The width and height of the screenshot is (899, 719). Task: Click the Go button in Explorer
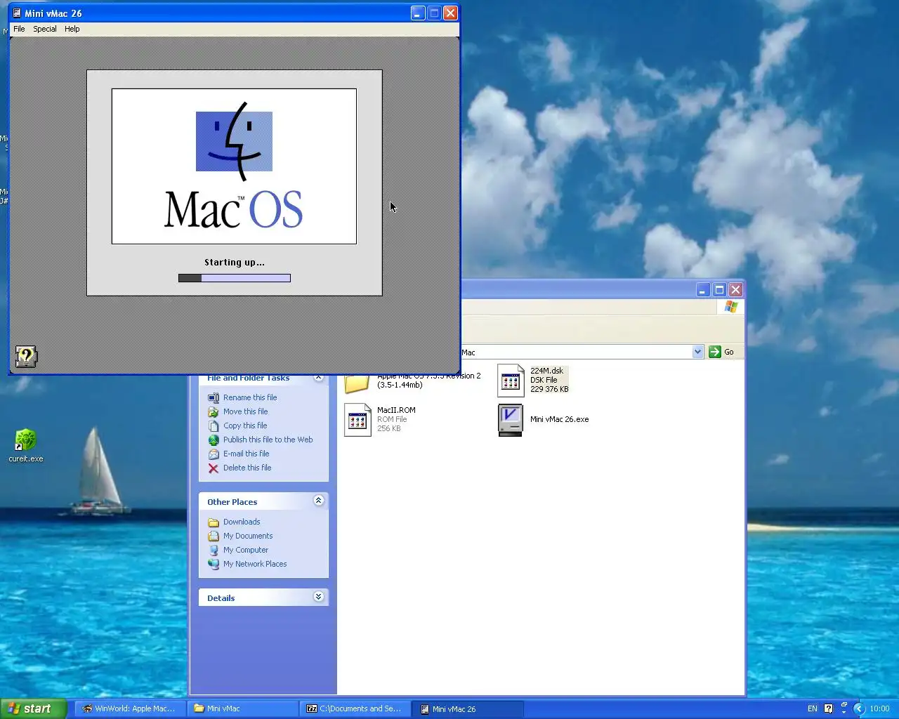point(721,352)
